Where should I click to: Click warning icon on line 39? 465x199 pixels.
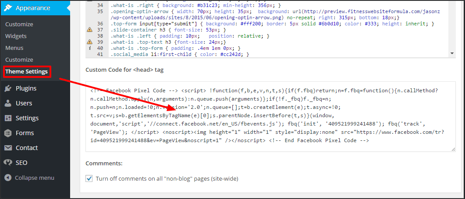(89, 42)
